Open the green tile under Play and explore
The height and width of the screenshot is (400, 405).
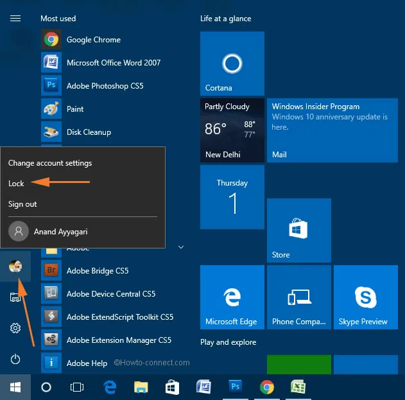[x=299, y=364]
